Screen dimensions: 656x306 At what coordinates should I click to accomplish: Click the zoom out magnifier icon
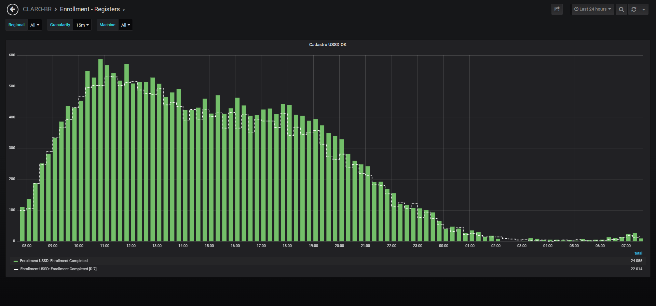pyautogui.click(x=621, y=9)
